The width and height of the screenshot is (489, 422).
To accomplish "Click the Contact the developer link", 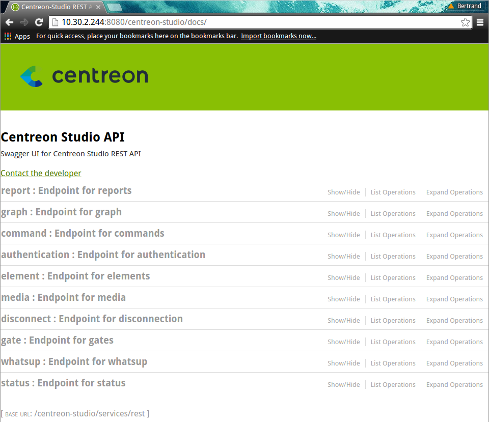I will (x=41, y=173).
